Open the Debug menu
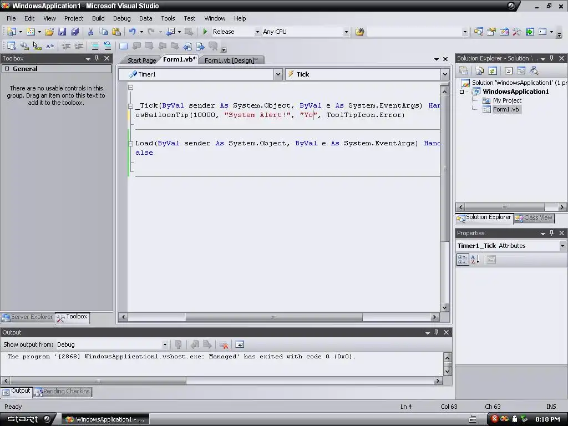Image resolution: width=568 pixels, height=426 pixels. (121, 18)
